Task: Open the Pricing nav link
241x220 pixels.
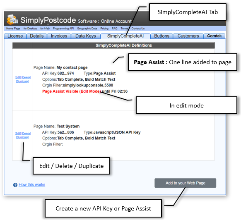Action: click(104, 29)
